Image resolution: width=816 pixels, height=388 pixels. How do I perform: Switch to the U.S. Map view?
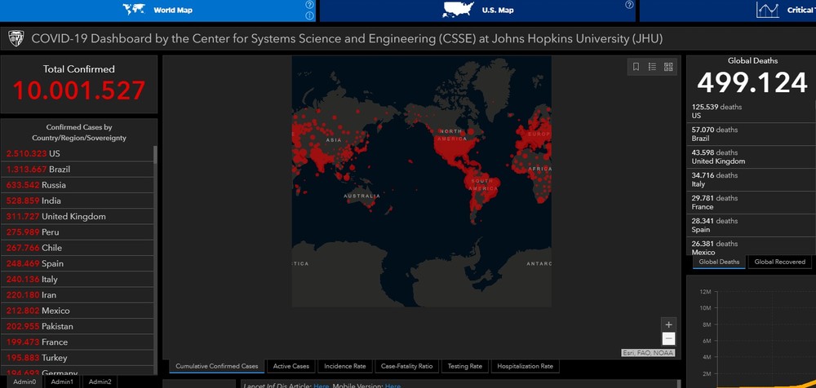(x=477, y=11)
